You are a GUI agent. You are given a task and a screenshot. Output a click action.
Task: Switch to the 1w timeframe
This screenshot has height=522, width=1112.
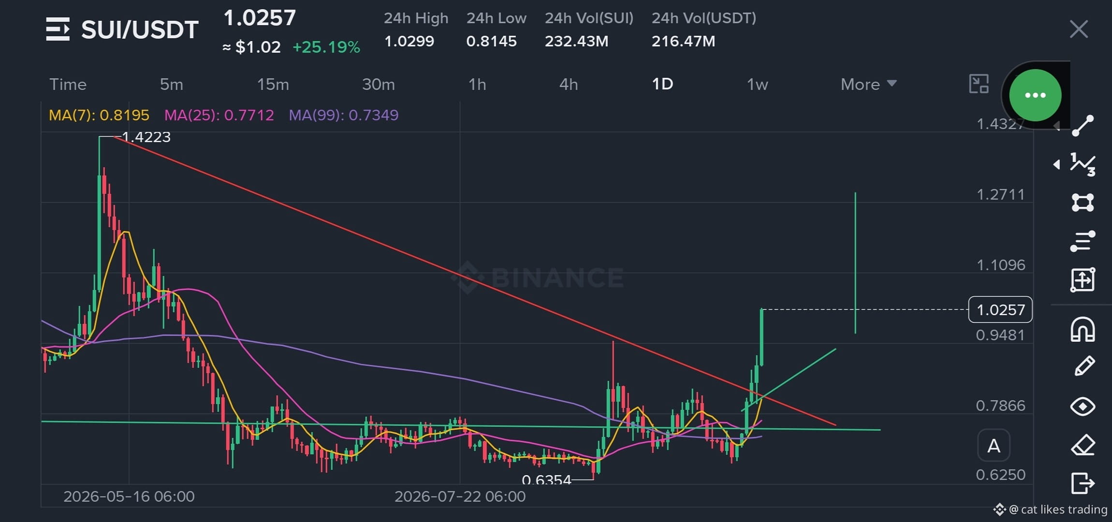coord(758,84)
